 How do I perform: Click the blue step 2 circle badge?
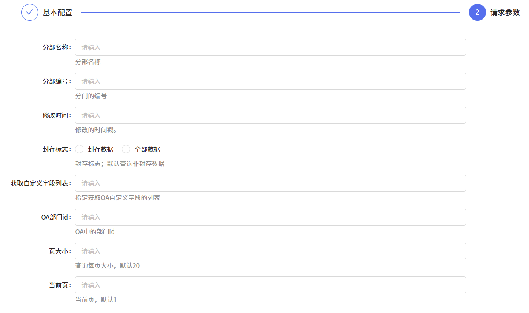477,12
